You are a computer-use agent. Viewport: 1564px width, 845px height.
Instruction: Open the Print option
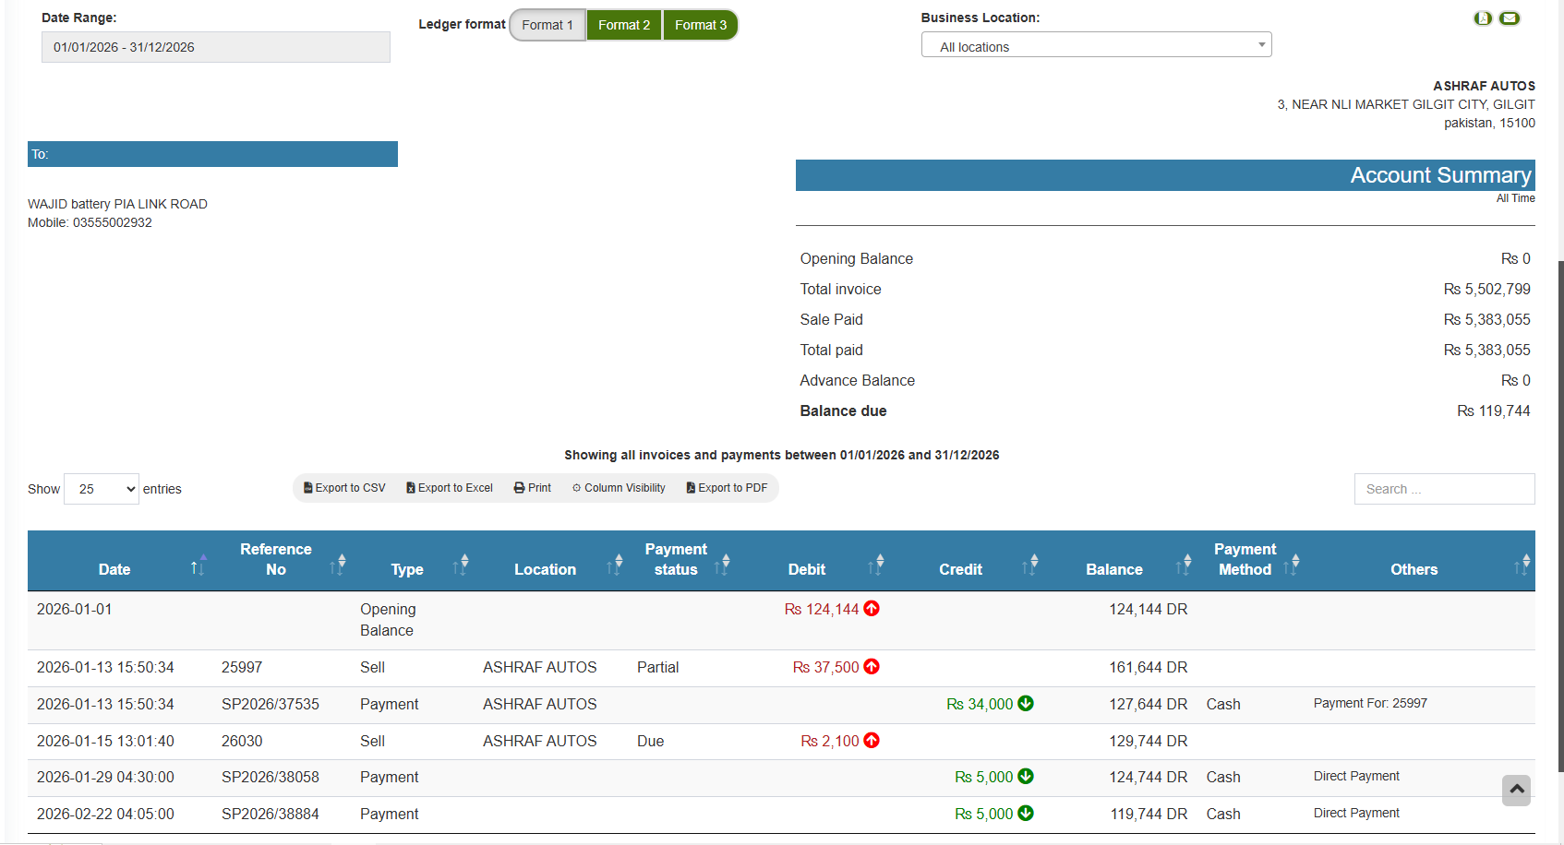[x=532, y=487]
